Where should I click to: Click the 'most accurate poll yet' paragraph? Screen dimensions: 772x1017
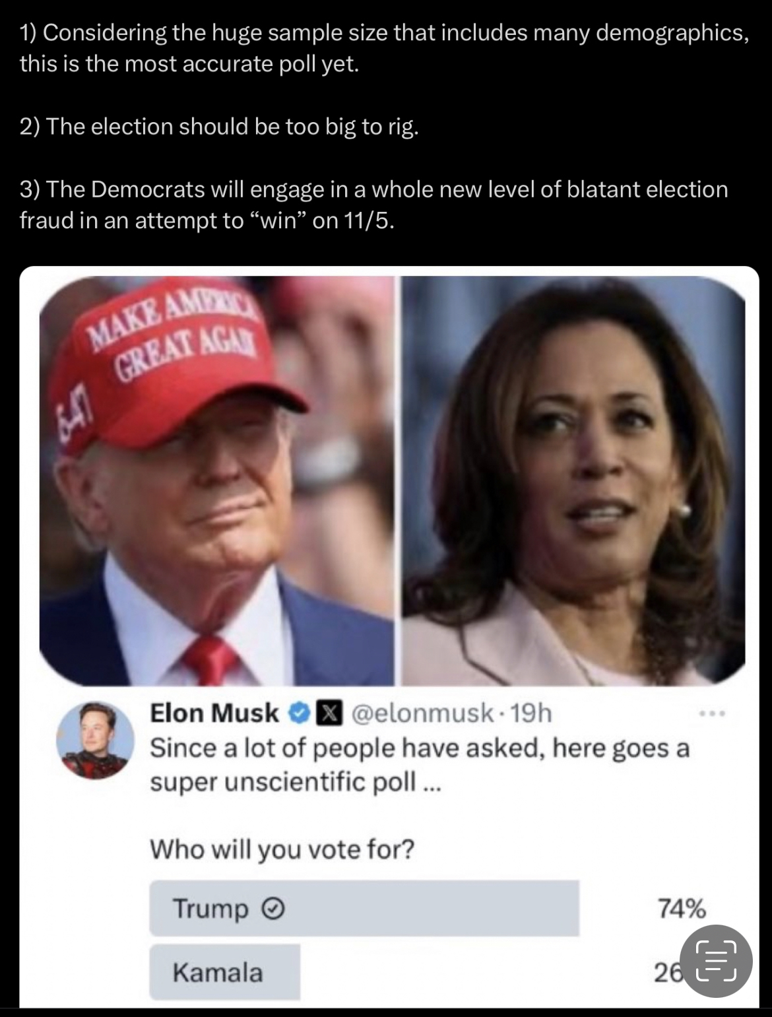tap(384, 48)
